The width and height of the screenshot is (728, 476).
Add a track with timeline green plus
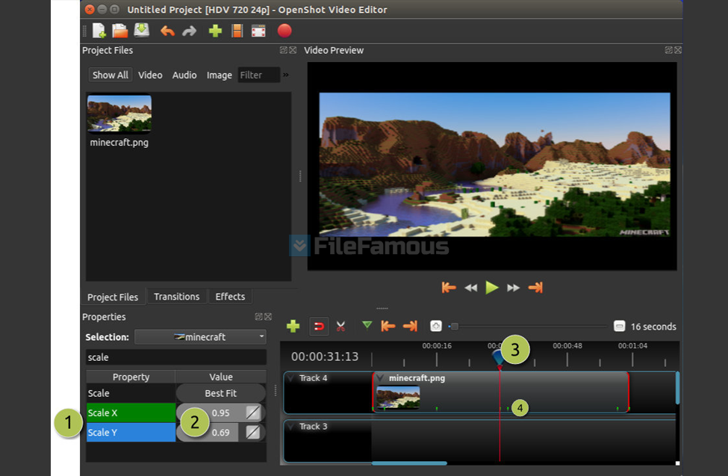(x=293, y=327)
